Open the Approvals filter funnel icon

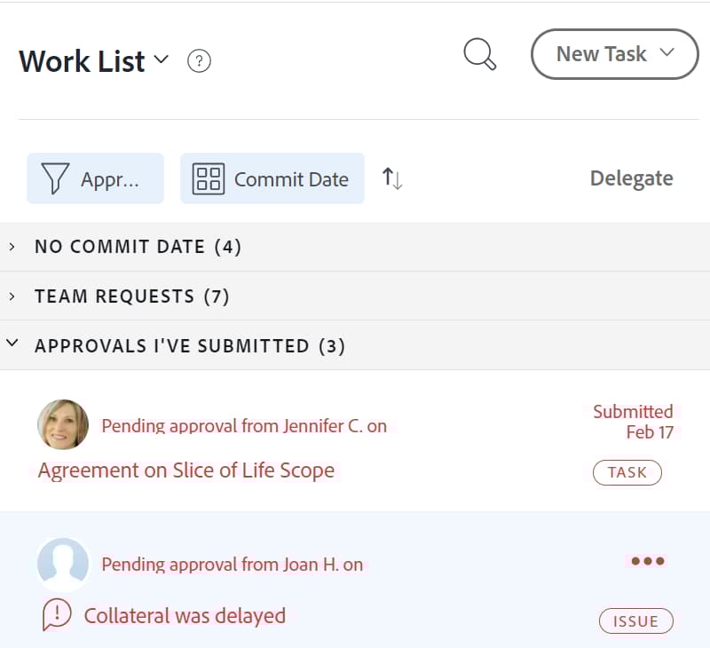(x=54, y=178)
